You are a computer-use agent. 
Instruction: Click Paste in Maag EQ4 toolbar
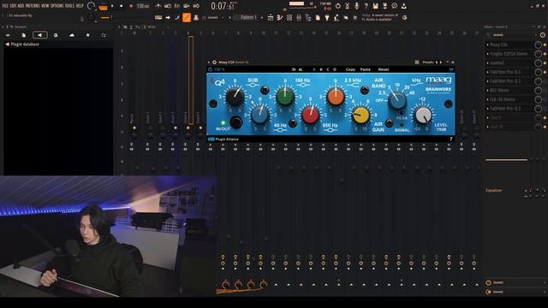366,69
